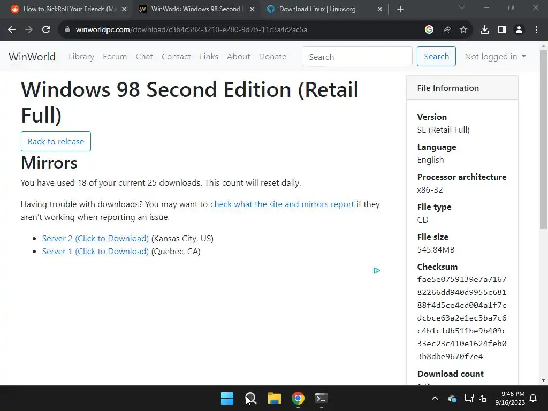548x411 pixels.
Task: Open Chrome profile icon
Action: (x=519, y=30)
